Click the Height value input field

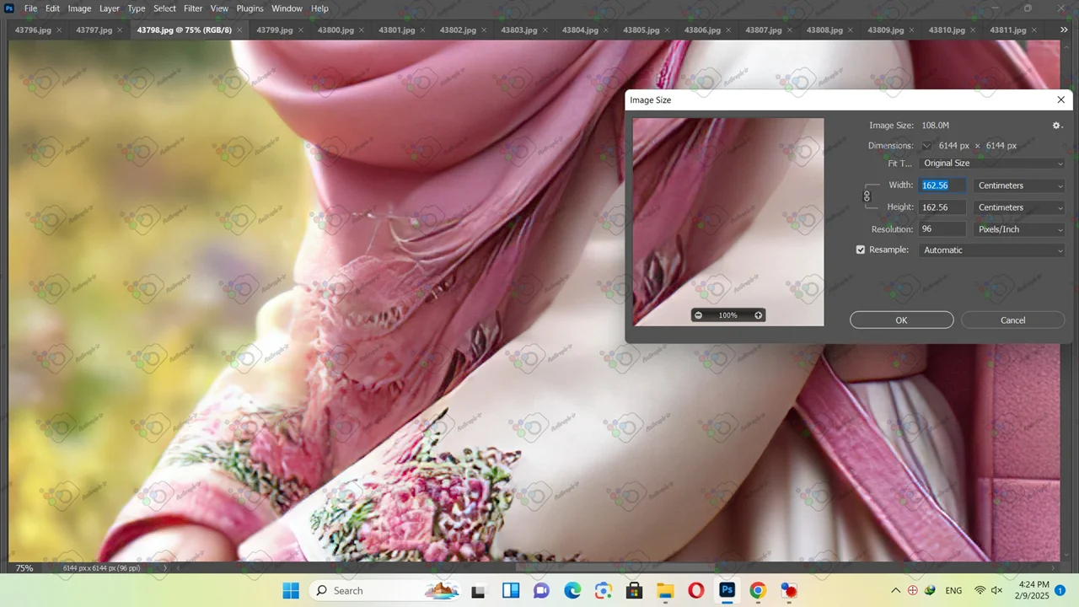[x=942, y=207]
